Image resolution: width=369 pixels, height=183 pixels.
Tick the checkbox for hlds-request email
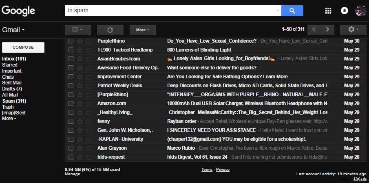point(71,157)
